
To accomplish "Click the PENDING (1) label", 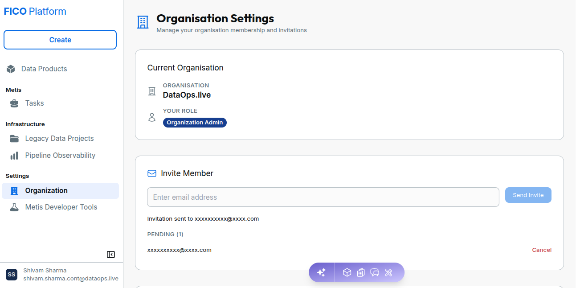I will (x=165, y=235).
